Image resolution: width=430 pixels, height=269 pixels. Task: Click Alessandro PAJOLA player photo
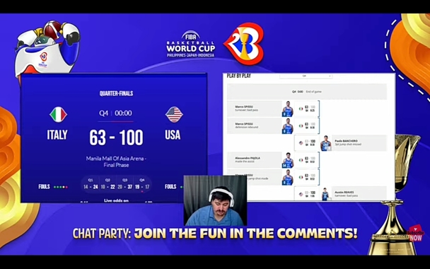pyautogui.click(x=287, y=160)
